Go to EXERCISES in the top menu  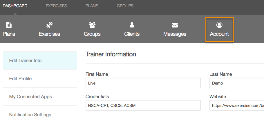point(56,6)
